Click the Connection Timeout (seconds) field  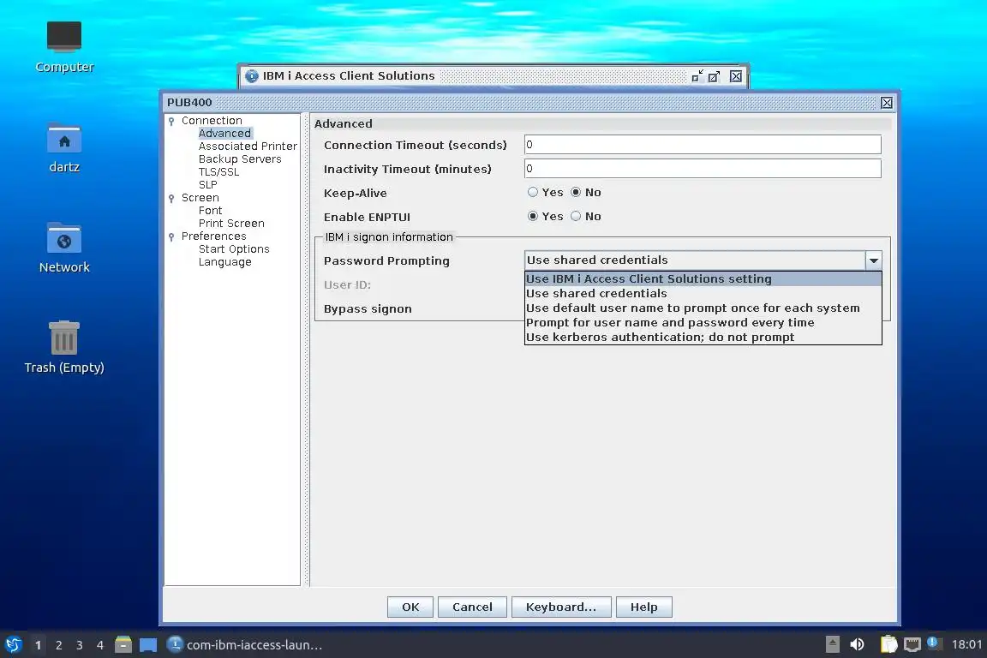[x=703, y=145]
